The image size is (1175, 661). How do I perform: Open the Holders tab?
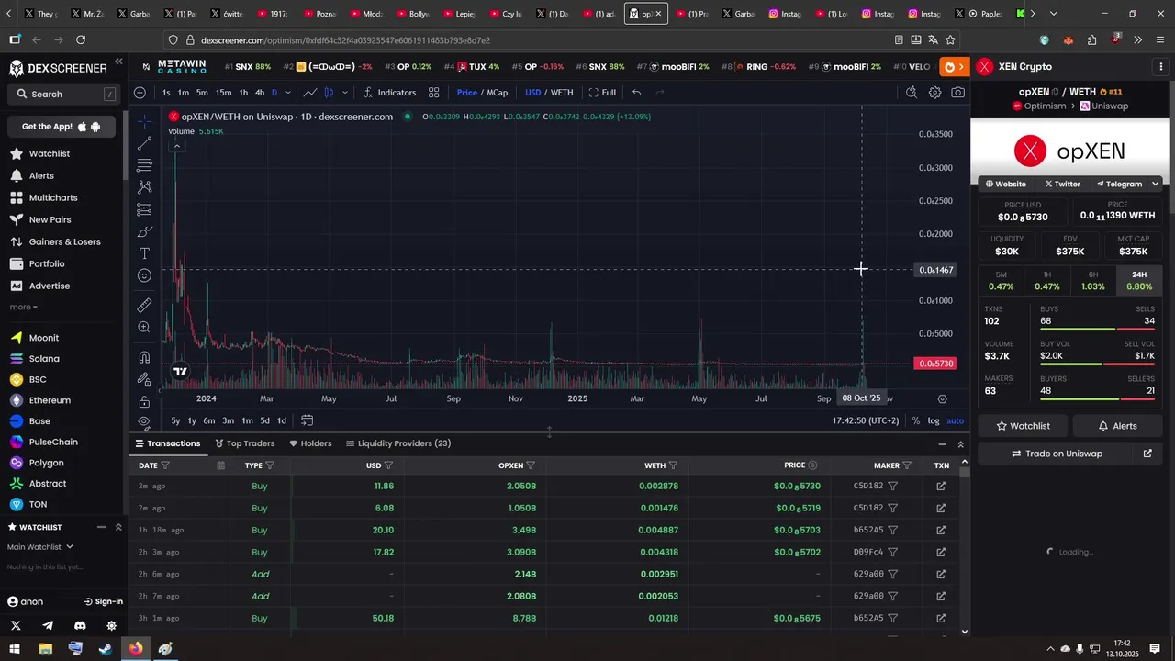[x=310, y=443]
